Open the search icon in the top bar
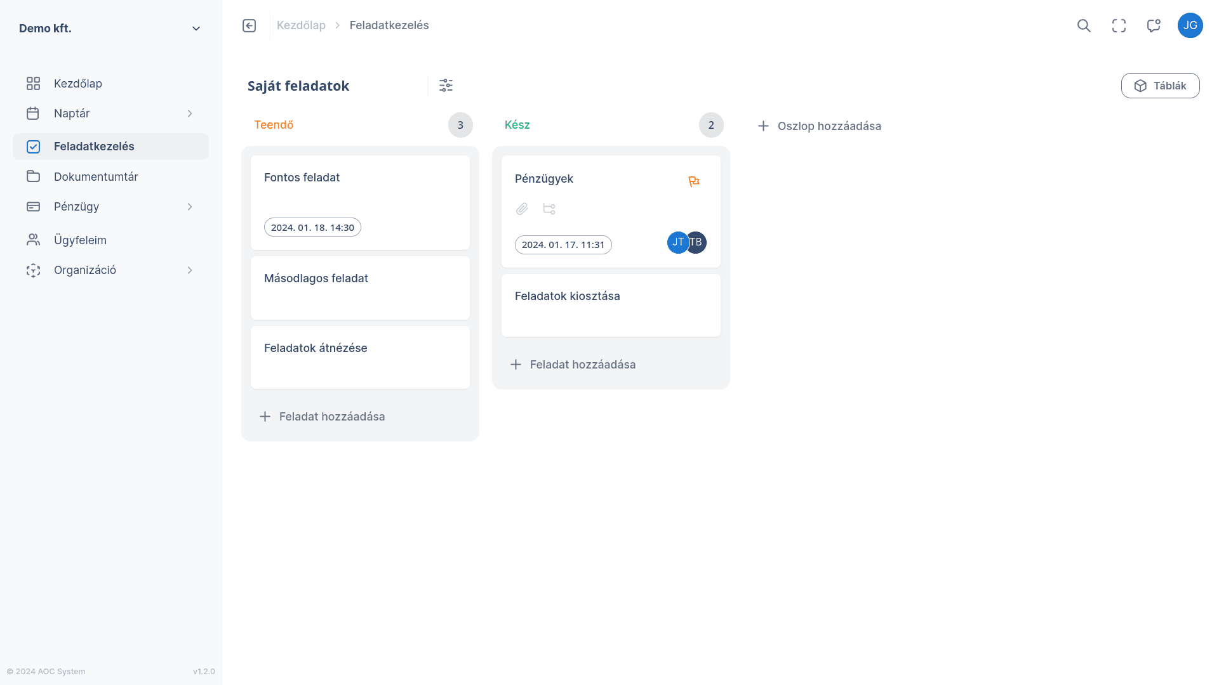This screenshot has height=685, width=1219. pos(1084,25)
